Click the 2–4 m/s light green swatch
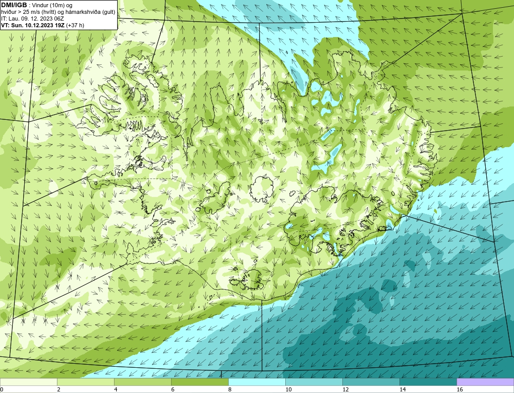 85,382
